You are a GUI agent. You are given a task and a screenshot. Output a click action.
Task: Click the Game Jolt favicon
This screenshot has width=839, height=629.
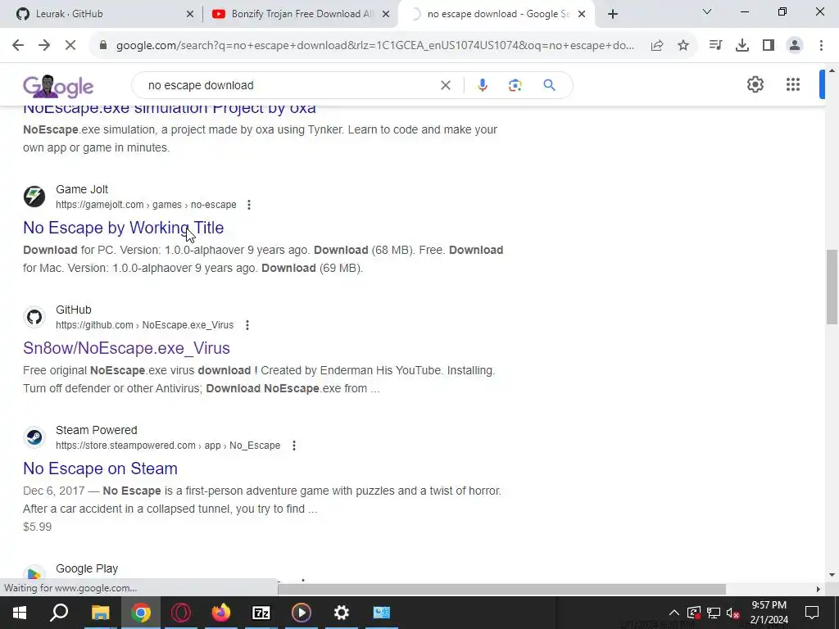[x=34, y=197]
